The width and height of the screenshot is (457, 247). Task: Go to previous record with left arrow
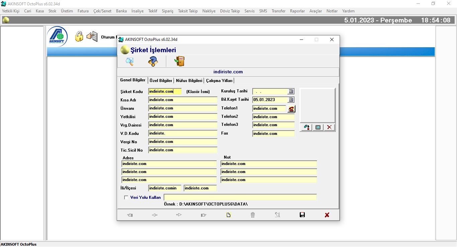click(155, 215)
